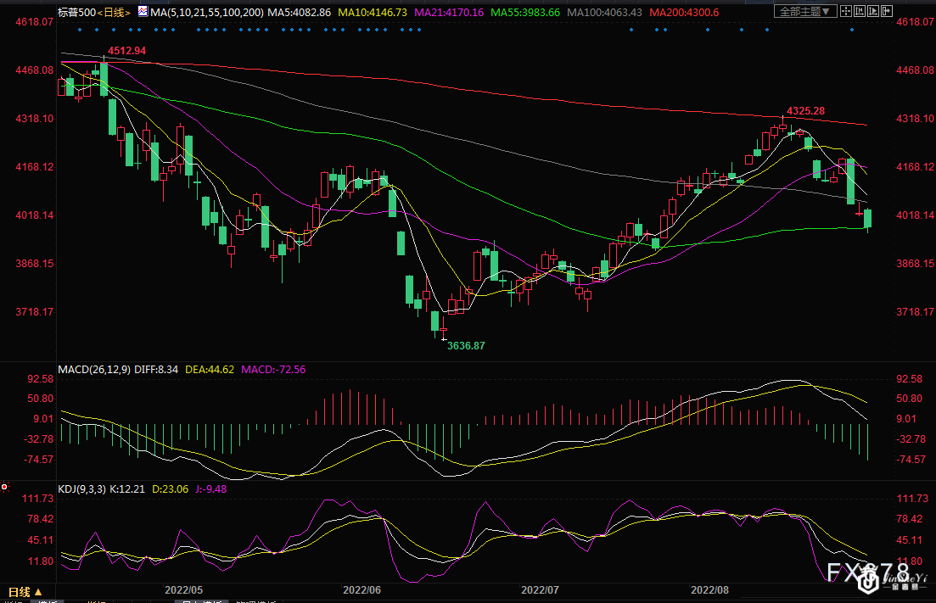The width and height of the screenshot is (936, 603).
Task: Select the MACD(26,12,9) indicator label
Action: [x=94, y=370]
